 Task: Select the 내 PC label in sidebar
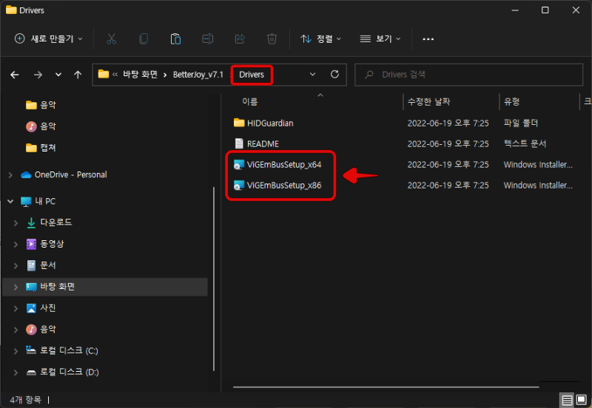point(45,201)
